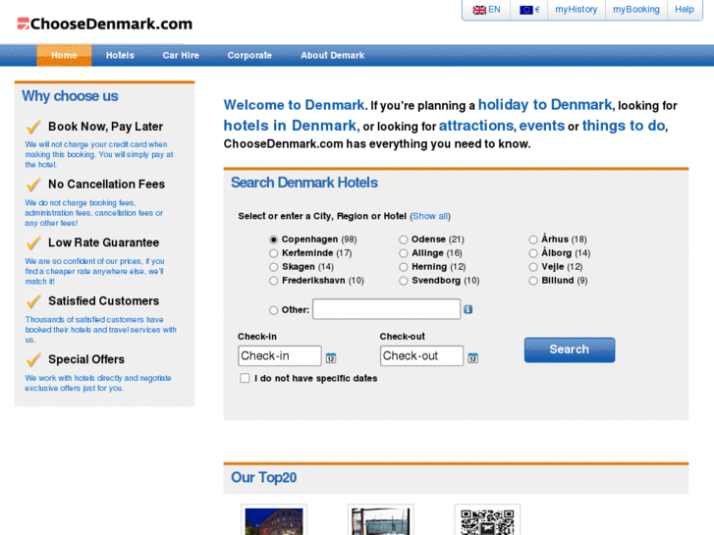Open the second Top20 hotel thumbnail
This screenshot has height=535, width=714.
(381, 520)
